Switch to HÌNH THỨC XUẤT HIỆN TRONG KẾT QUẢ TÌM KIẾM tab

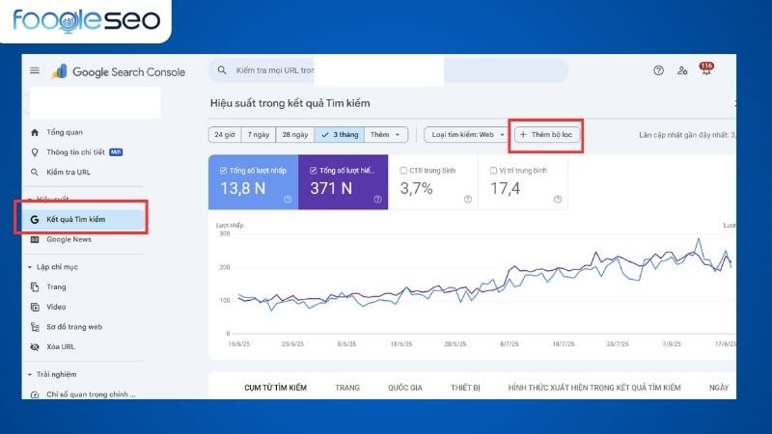point(594,388)
